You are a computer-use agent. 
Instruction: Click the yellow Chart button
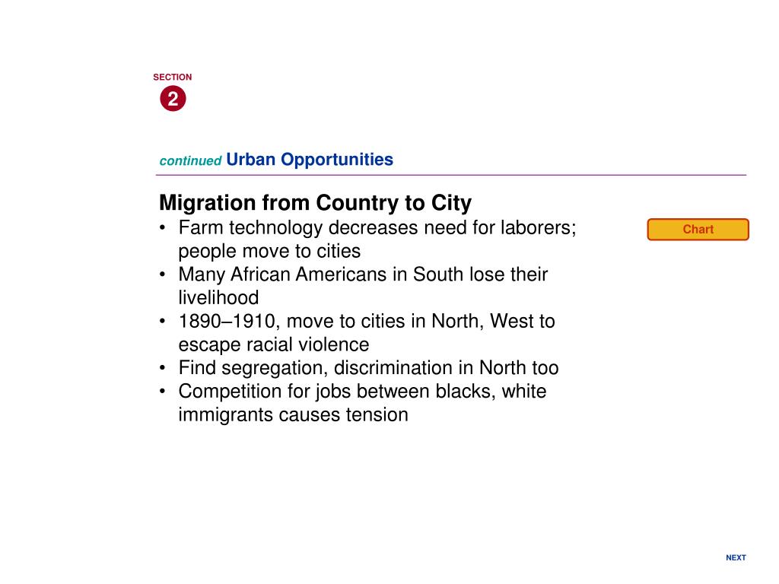tap(698, 230)
